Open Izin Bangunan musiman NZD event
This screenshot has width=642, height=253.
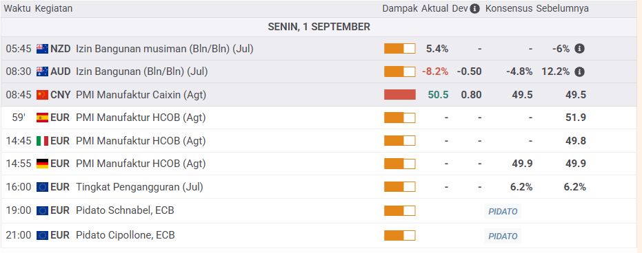[165, 49]
